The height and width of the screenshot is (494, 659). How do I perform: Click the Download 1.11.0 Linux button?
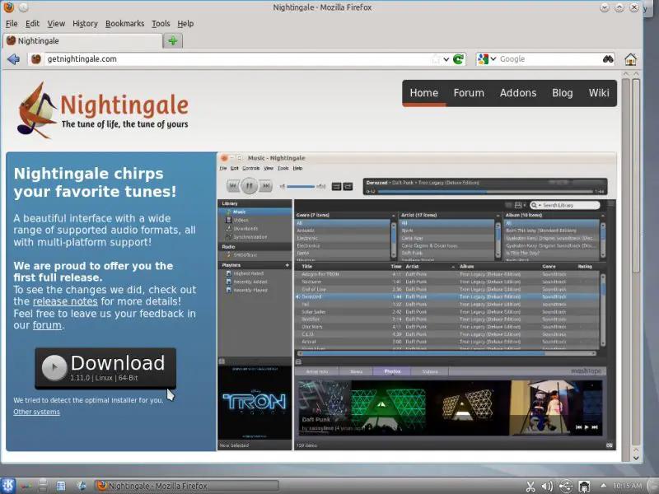(x=105, y=368)
